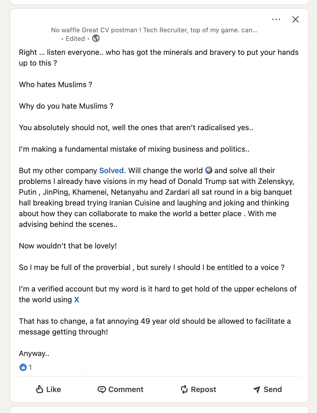This screenshot has width=317, height=413.
Task: Click the "That has to change" paragraph
Action: point(155,321)
